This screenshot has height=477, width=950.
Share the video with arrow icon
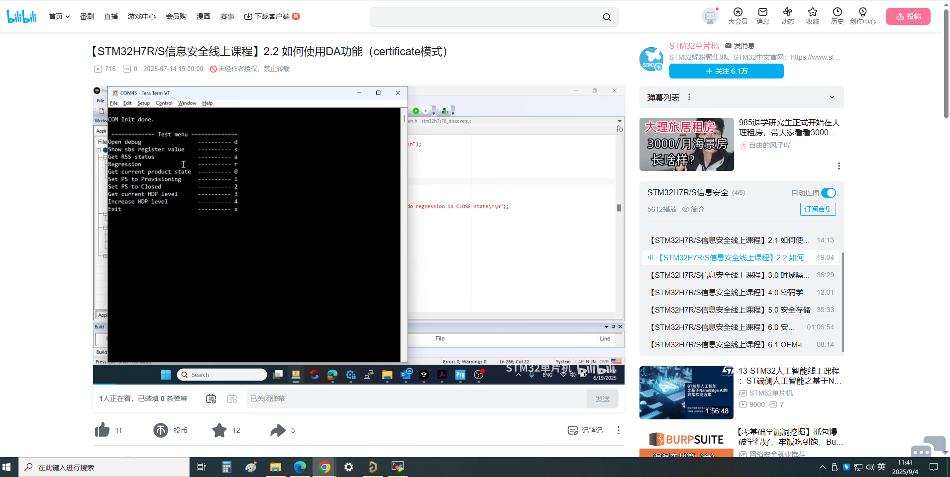pos(278,430)
